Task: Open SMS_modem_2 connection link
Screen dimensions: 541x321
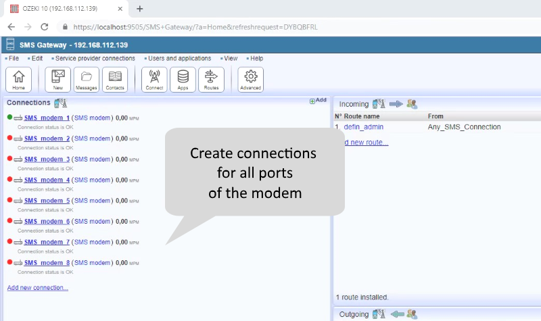Action: click(x=47, y=139)
